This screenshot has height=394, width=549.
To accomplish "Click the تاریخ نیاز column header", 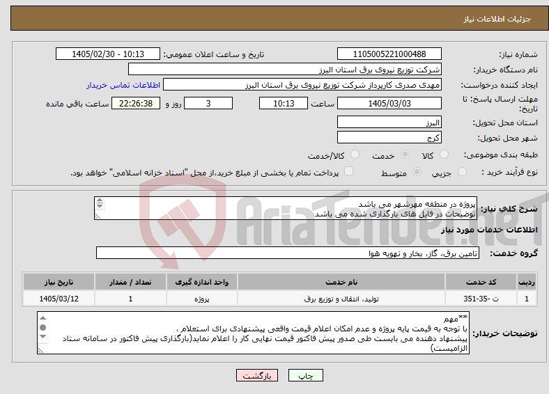I will tap(59, 282).
